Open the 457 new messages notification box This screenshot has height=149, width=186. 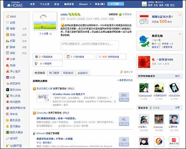point(111,57)
